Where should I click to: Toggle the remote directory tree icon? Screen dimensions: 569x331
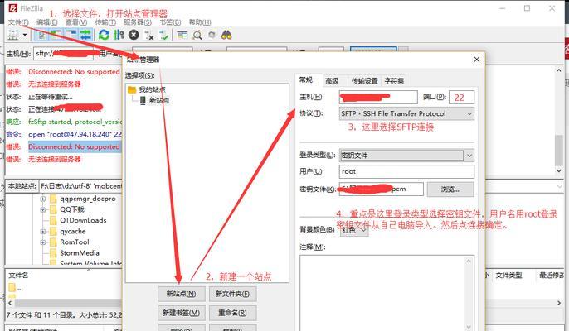tap(71, 35)
